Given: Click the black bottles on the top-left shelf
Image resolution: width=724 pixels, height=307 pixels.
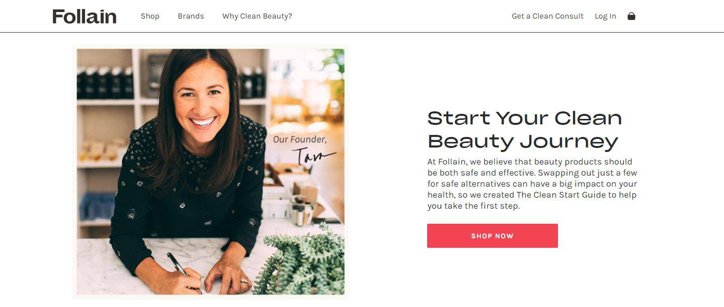Looking at the screenshot, I should 105,82.
